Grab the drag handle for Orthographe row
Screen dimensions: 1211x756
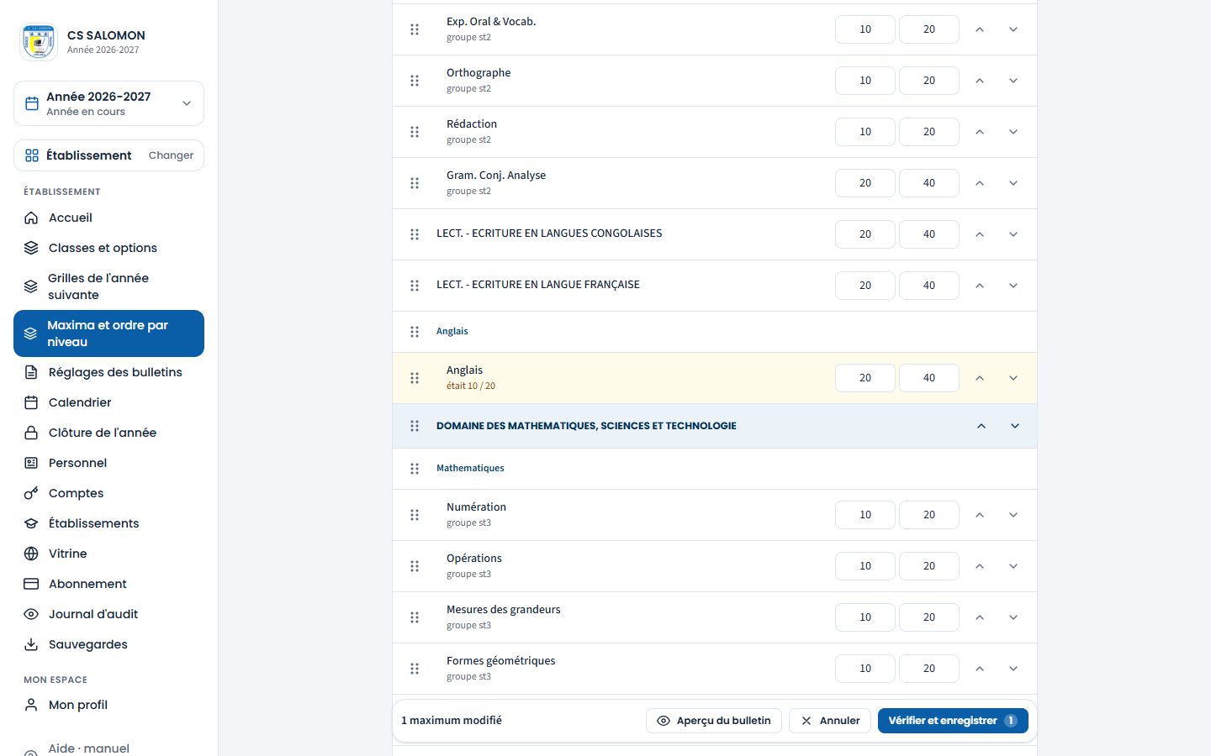[x=415, y=81]
